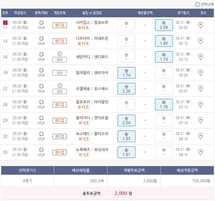Click the 배당률선택 column header
This screenshot has height=201, width=215.
pyautogui.click(x=145, y=13)
